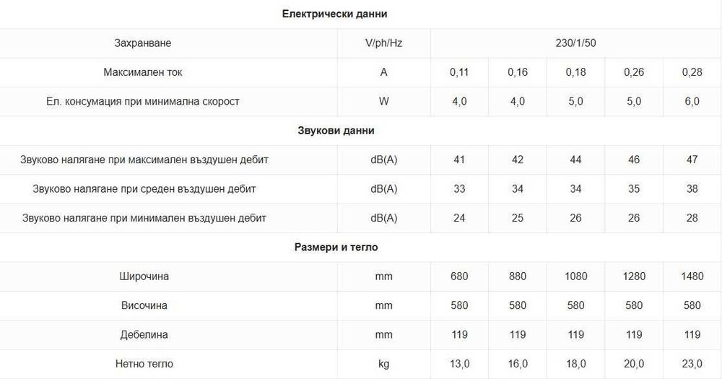Click the 'Максимален ток' row label
Viewport: 722px width, 379px height.
pos(142,72)
